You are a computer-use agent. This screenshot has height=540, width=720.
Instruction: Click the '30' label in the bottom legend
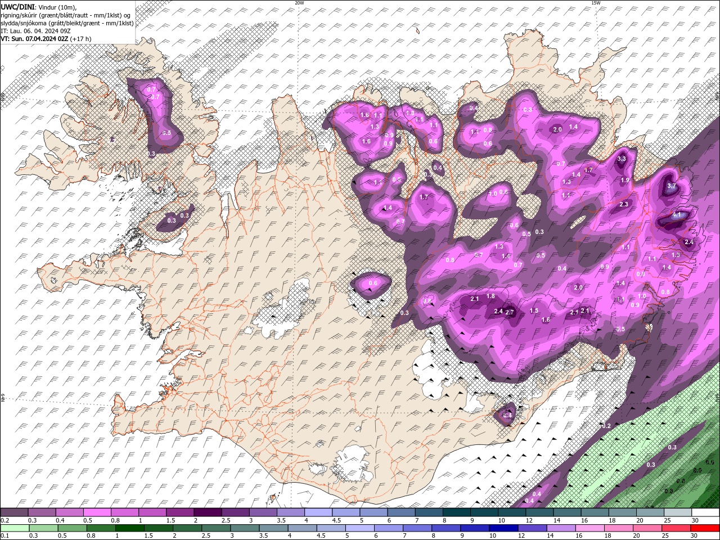(693, 536)
